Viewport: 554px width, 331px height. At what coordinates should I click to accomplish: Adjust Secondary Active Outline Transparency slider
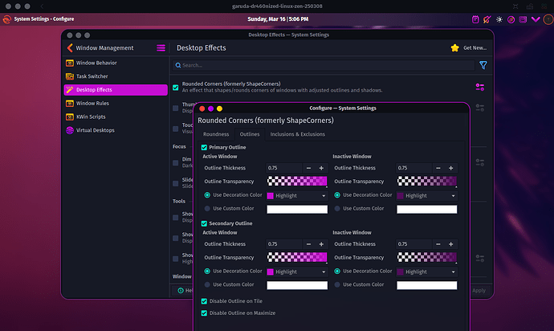[x=297, y=257]
